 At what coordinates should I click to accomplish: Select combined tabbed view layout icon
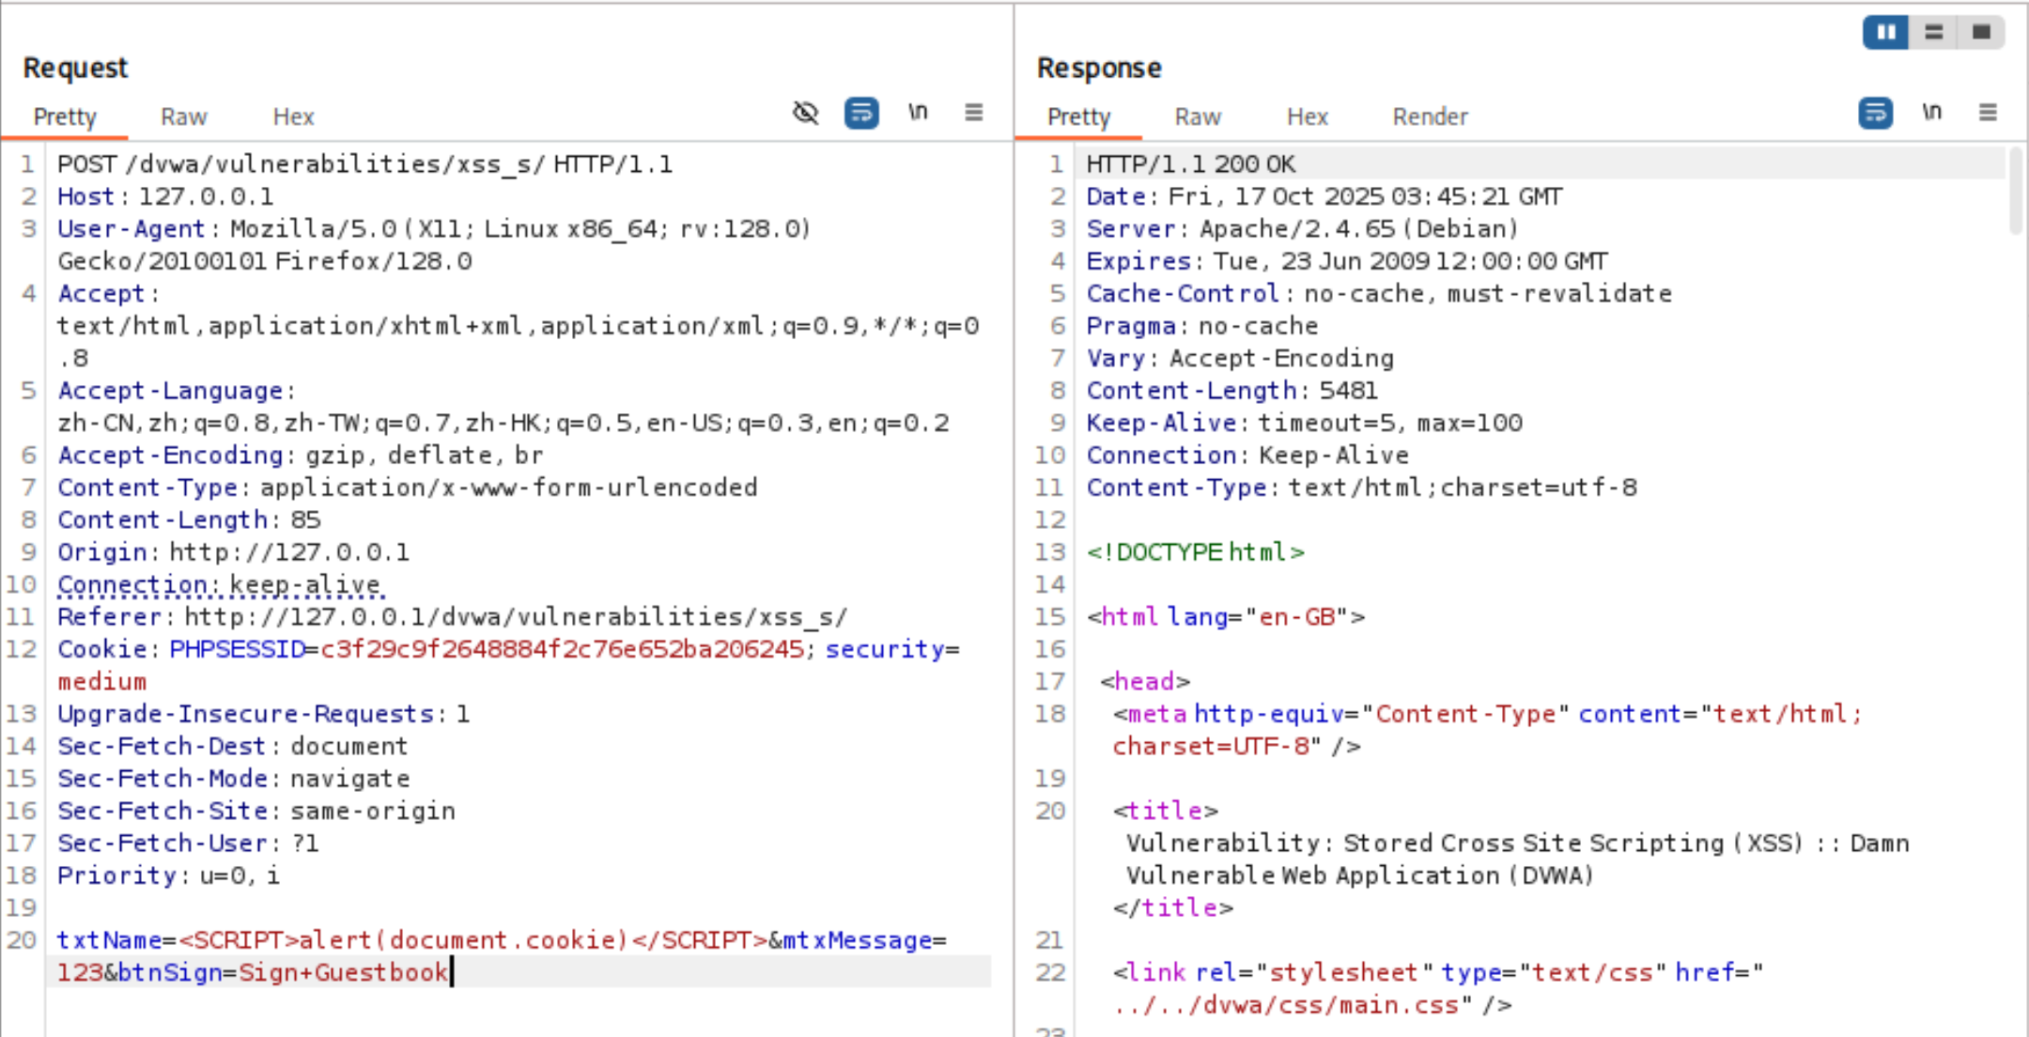1981,33
